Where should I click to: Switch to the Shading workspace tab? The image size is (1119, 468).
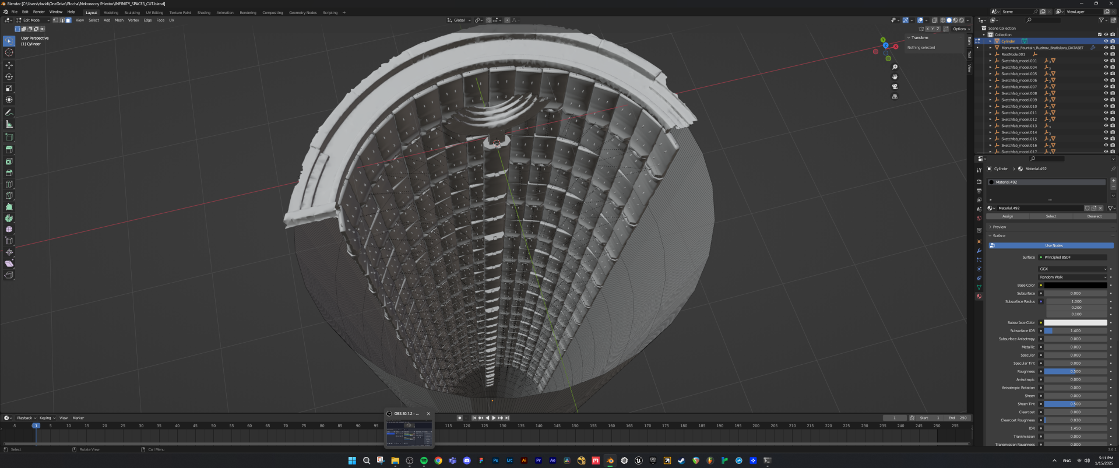(204, 12)
